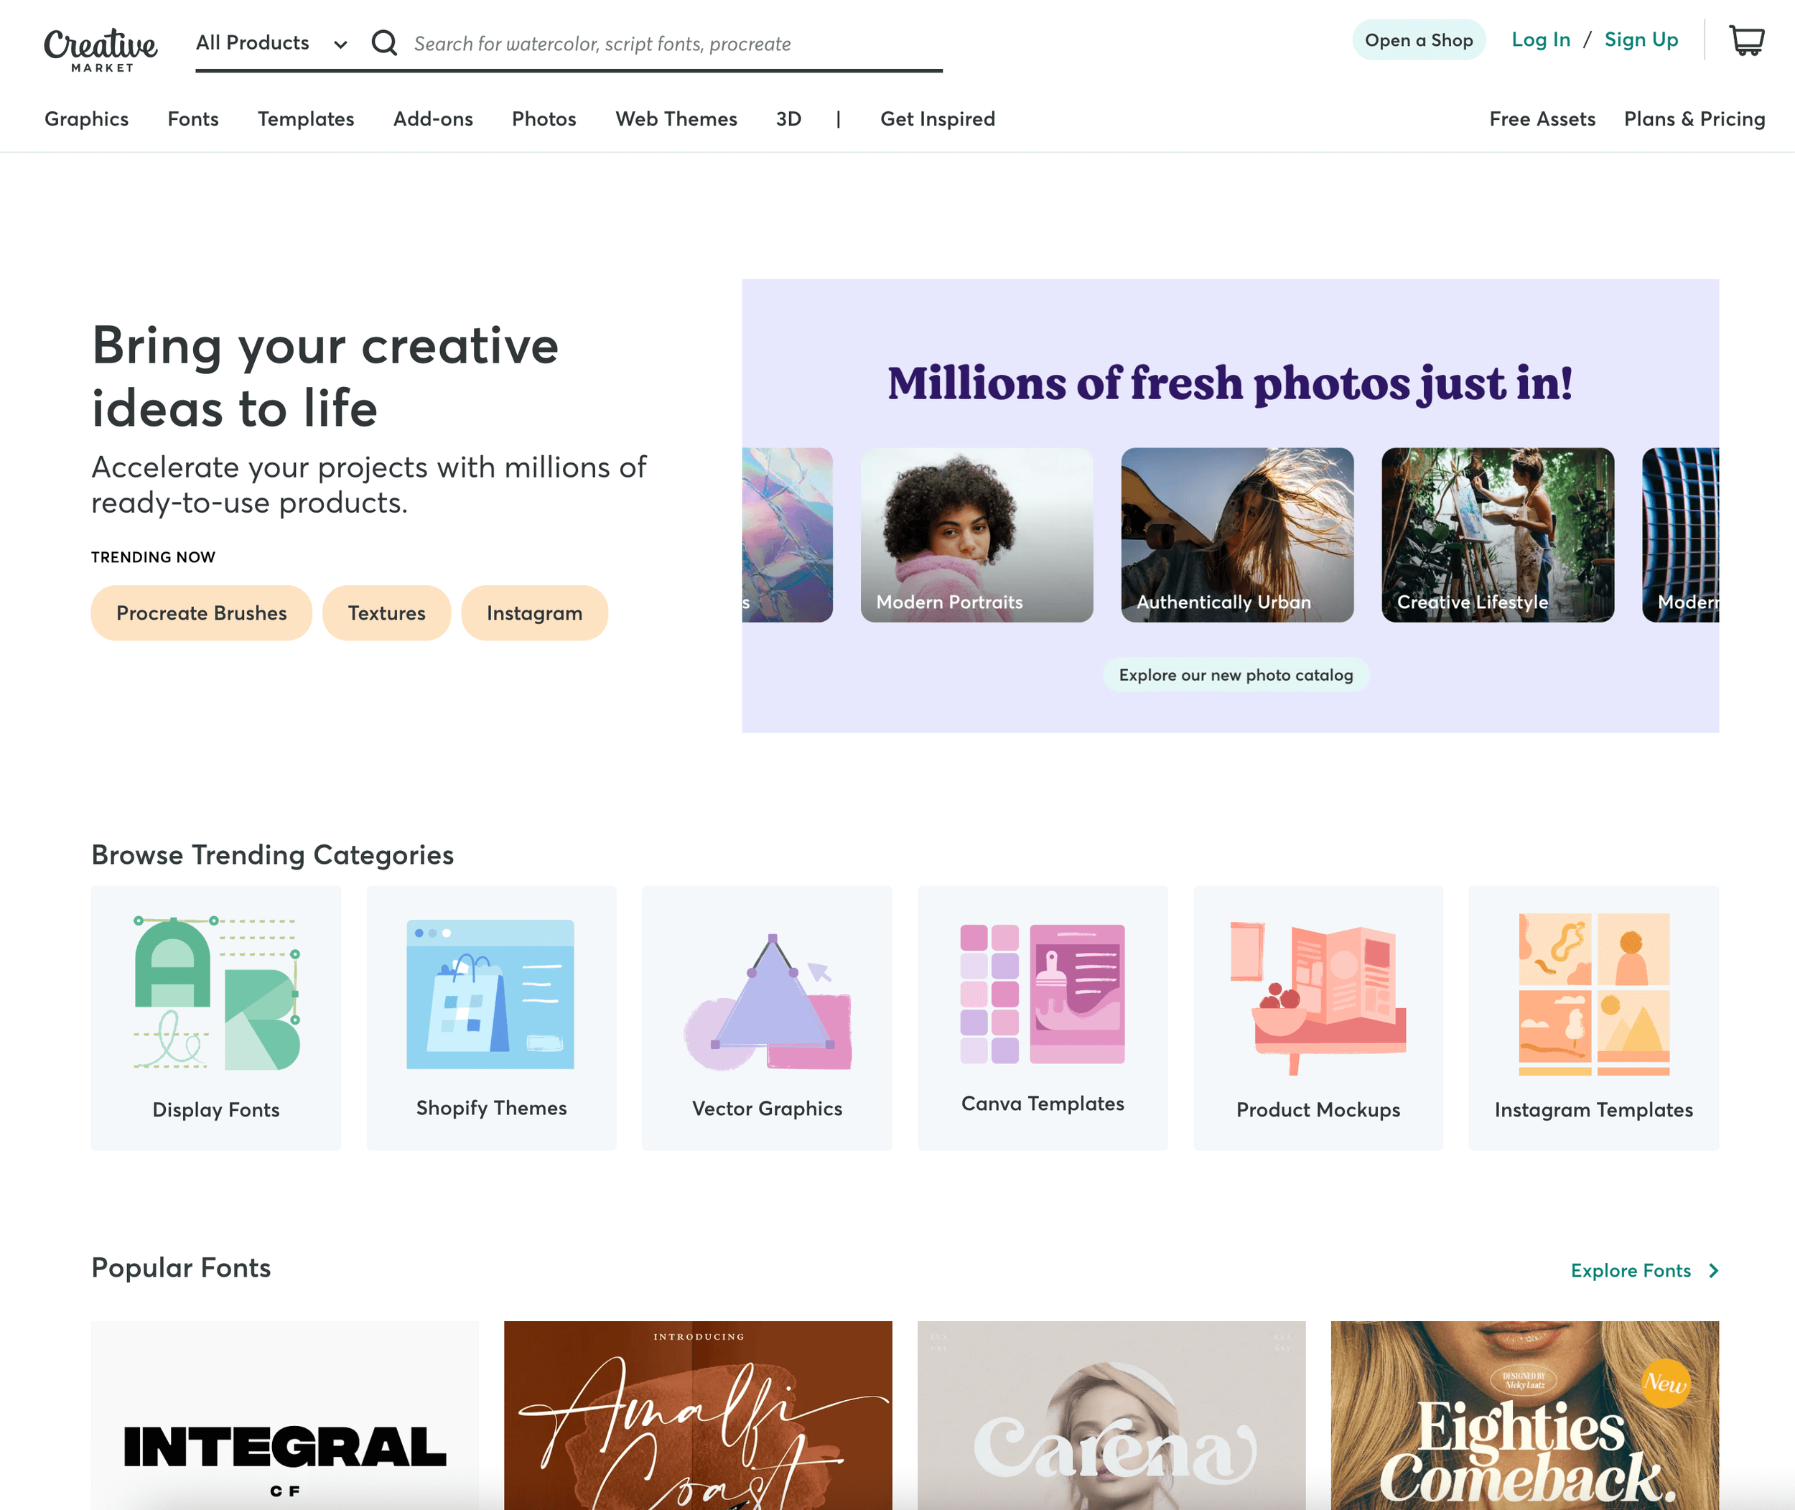1795x1510 pixels.
Task: Click the Sign Up link
Action: (x=1641, y=39)
